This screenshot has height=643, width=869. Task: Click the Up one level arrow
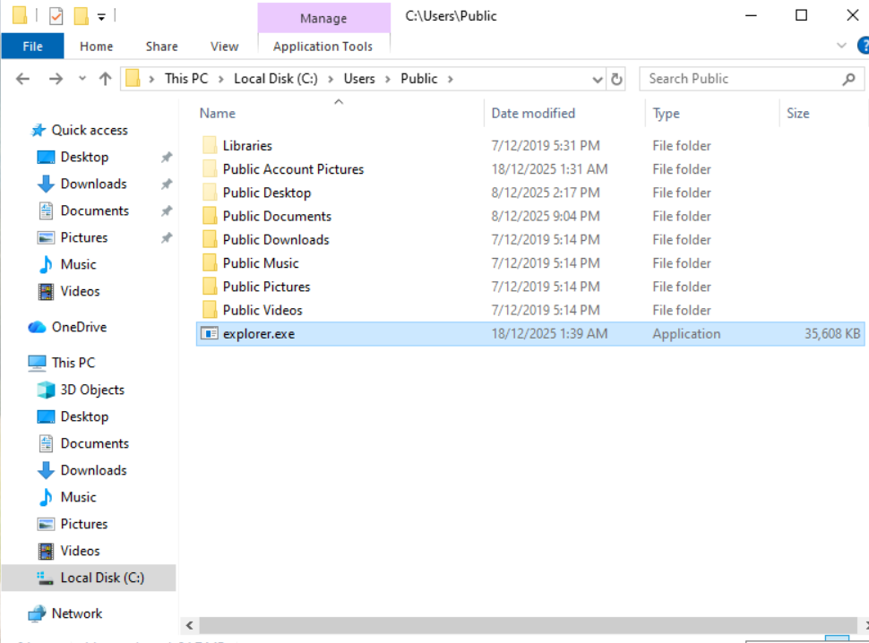(105, 79)
